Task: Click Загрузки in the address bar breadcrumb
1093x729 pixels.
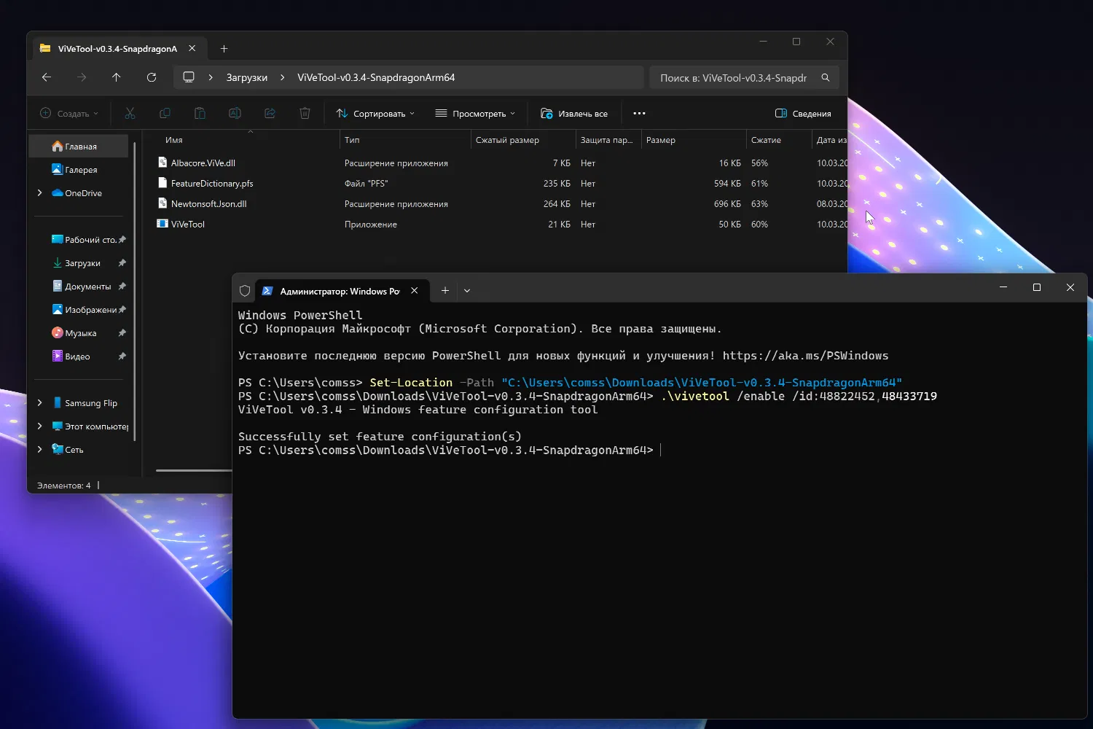Action: coord(247,77)
